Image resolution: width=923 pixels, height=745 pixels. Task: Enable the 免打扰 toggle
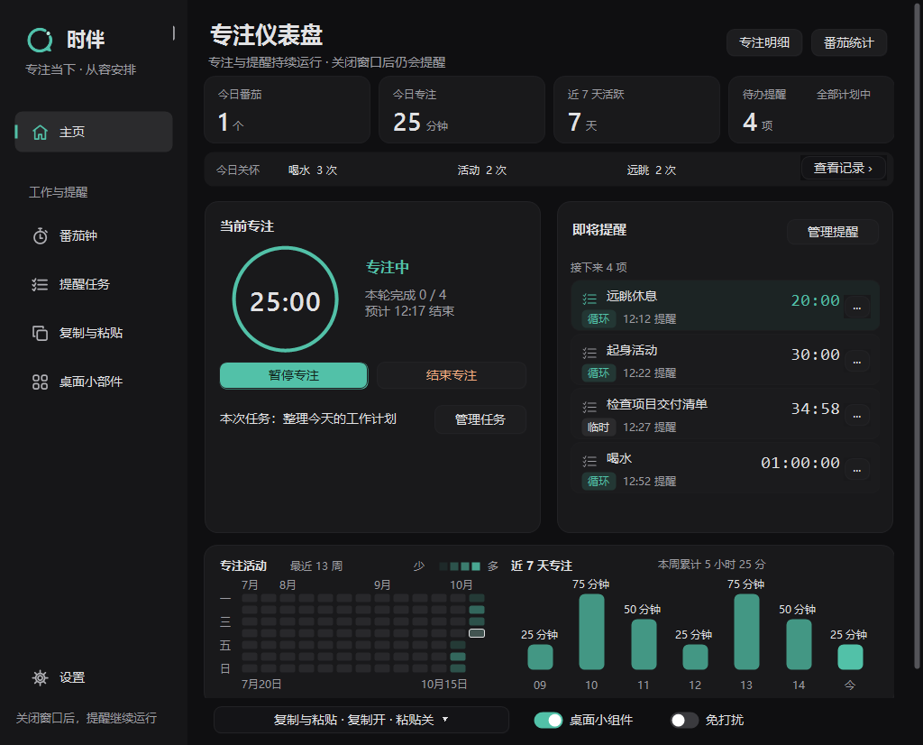click(x=684, y=721)
